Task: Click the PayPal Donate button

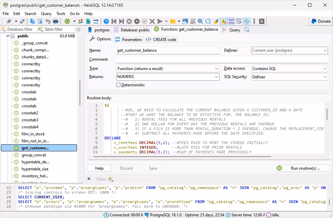Action: coord(321,21)
